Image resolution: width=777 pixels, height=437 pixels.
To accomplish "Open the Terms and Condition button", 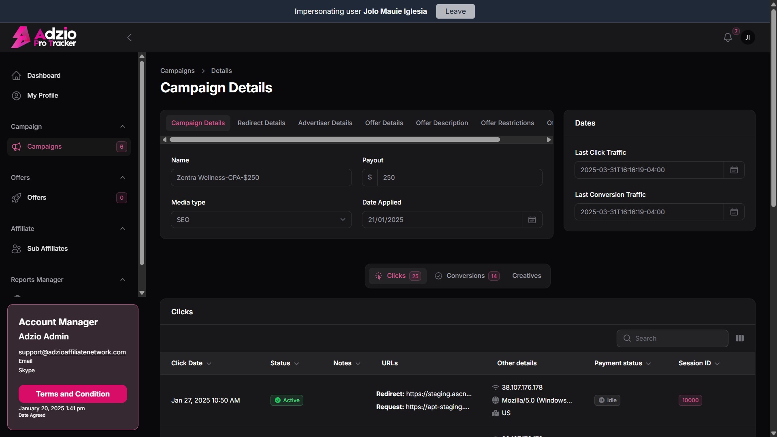I will coord(73,394).
